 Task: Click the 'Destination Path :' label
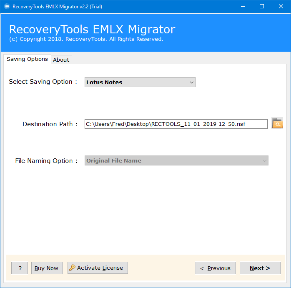[x=50, y=124]
